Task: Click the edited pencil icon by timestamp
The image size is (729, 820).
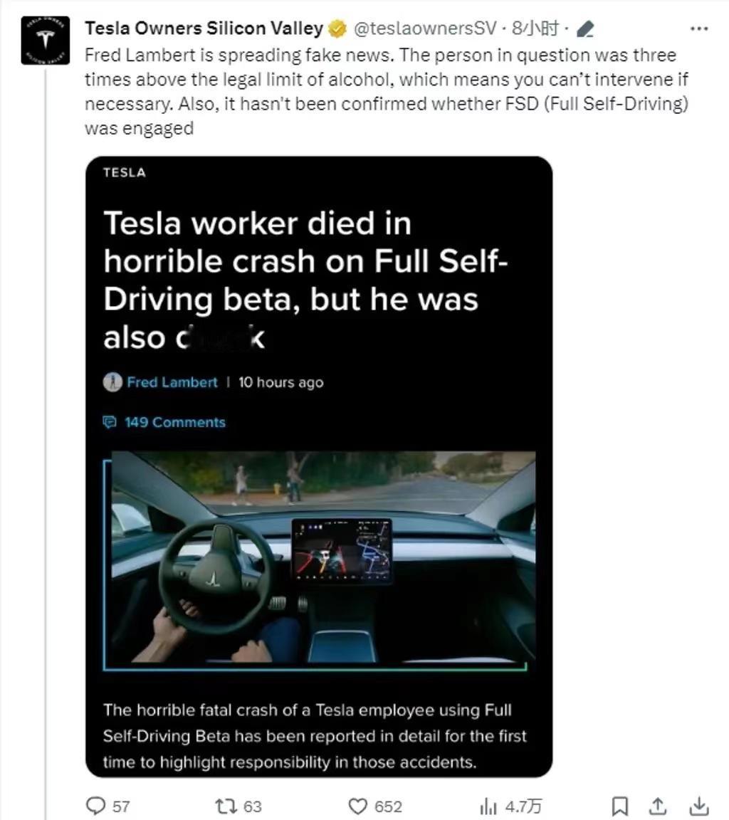Action: click(584, 29)
